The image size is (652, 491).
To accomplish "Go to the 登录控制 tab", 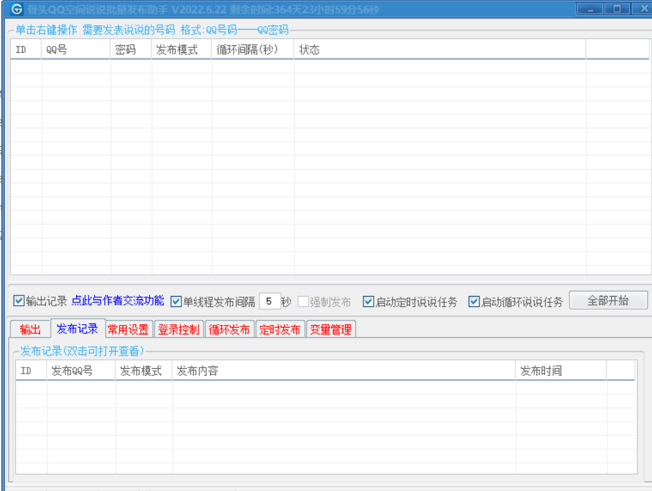I will [179, 330].
